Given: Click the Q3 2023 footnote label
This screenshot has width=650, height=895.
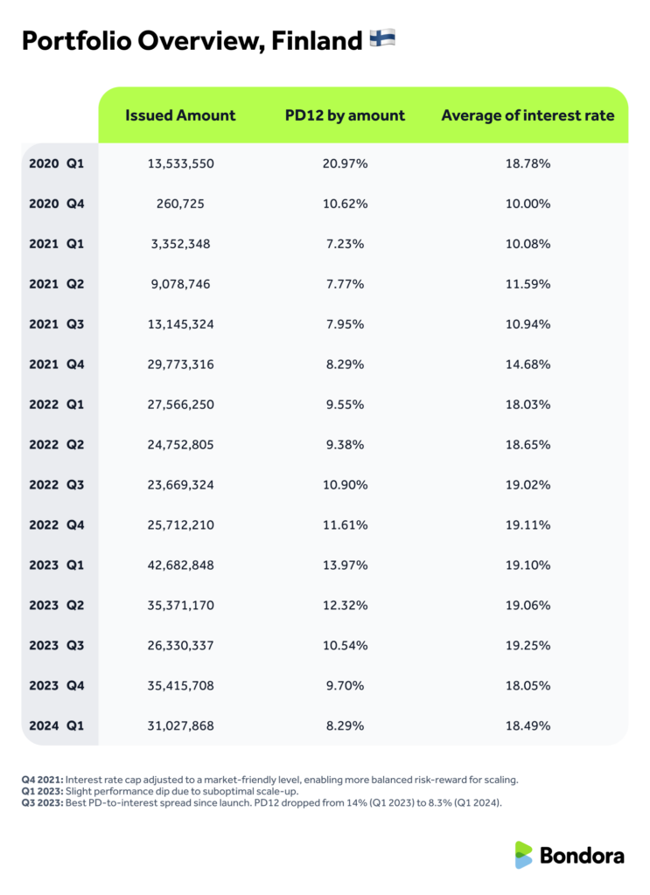Looking at the screenshot, I should point(41,801).
